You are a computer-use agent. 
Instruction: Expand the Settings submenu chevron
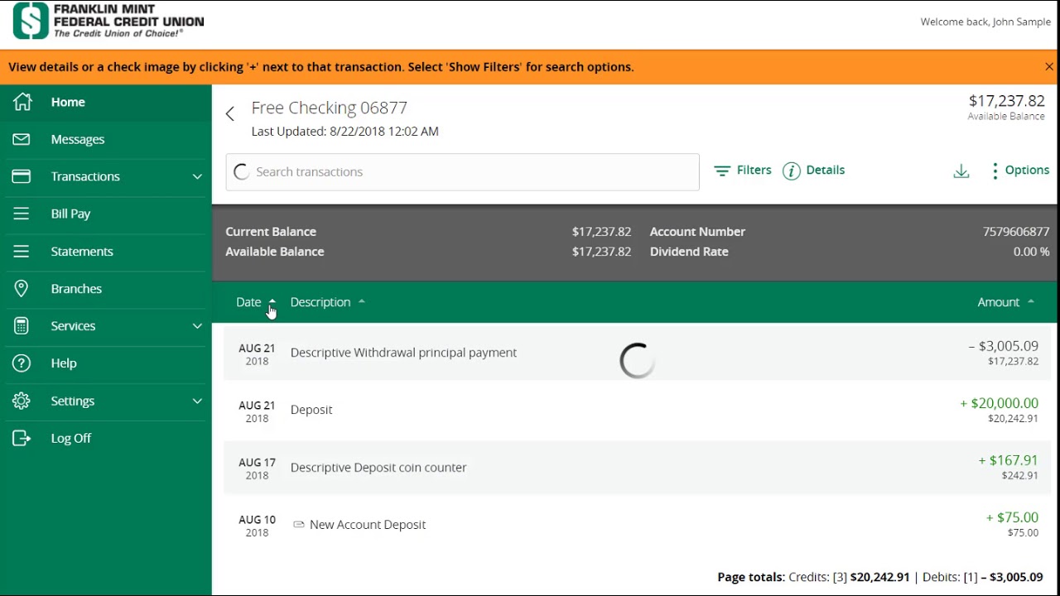point(197,401)
